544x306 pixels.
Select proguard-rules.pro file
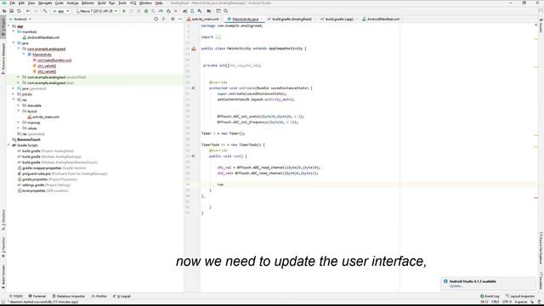pyautogui.click(x=37, y=173)
